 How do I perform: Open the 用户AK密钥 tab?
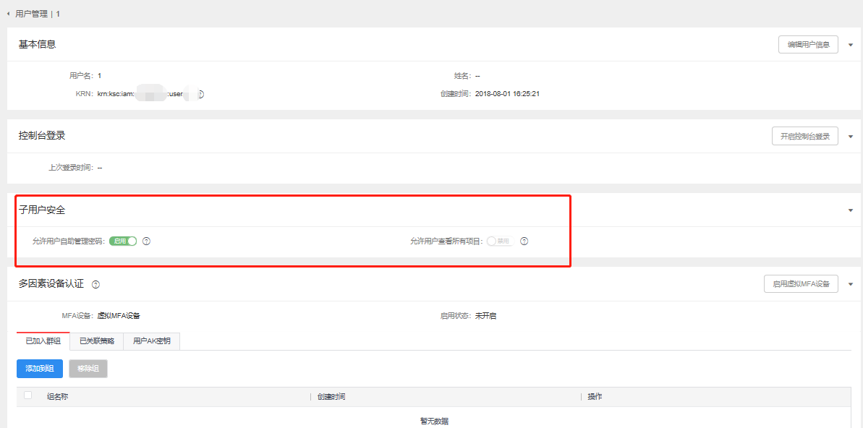coord(152,341)
